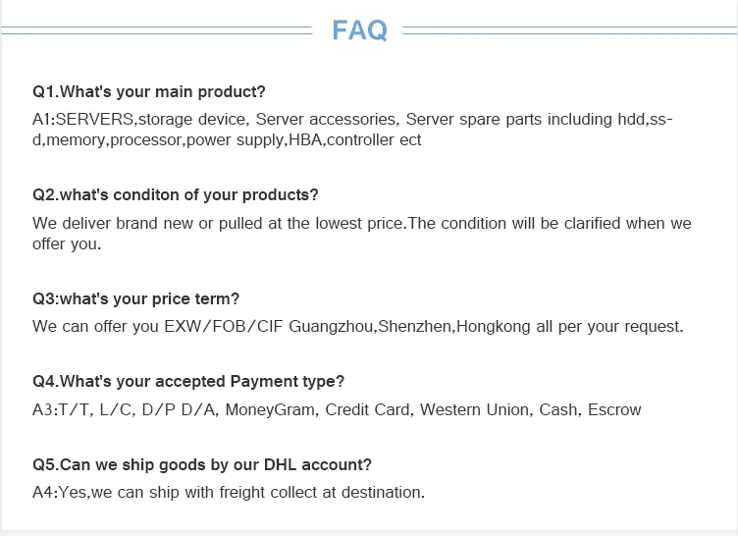Click the "power supply" text
The image size is (738, 536).
click(x=235, y=140)
